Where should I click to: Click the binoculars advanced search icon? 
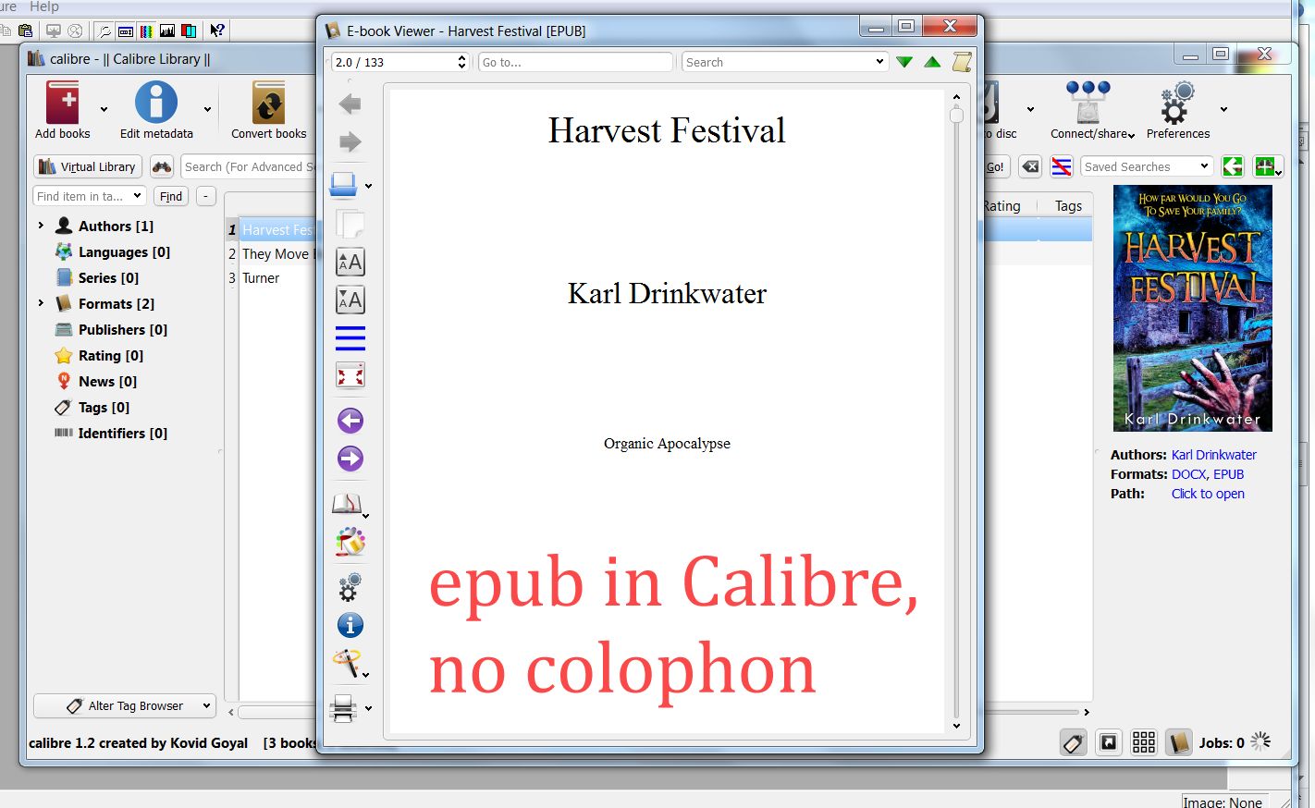pyautogui.click(x=162, y=167)
